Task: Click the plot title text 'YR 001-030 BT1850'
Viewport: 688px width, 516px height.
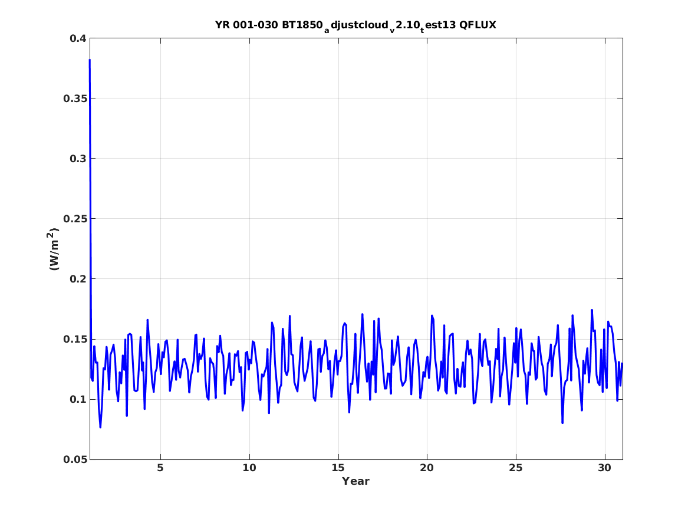Action: 269,25
